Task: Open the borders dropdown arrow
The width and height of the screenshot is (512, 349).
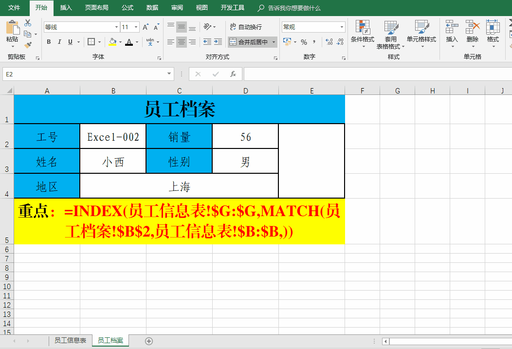Action: click(99, 42)
